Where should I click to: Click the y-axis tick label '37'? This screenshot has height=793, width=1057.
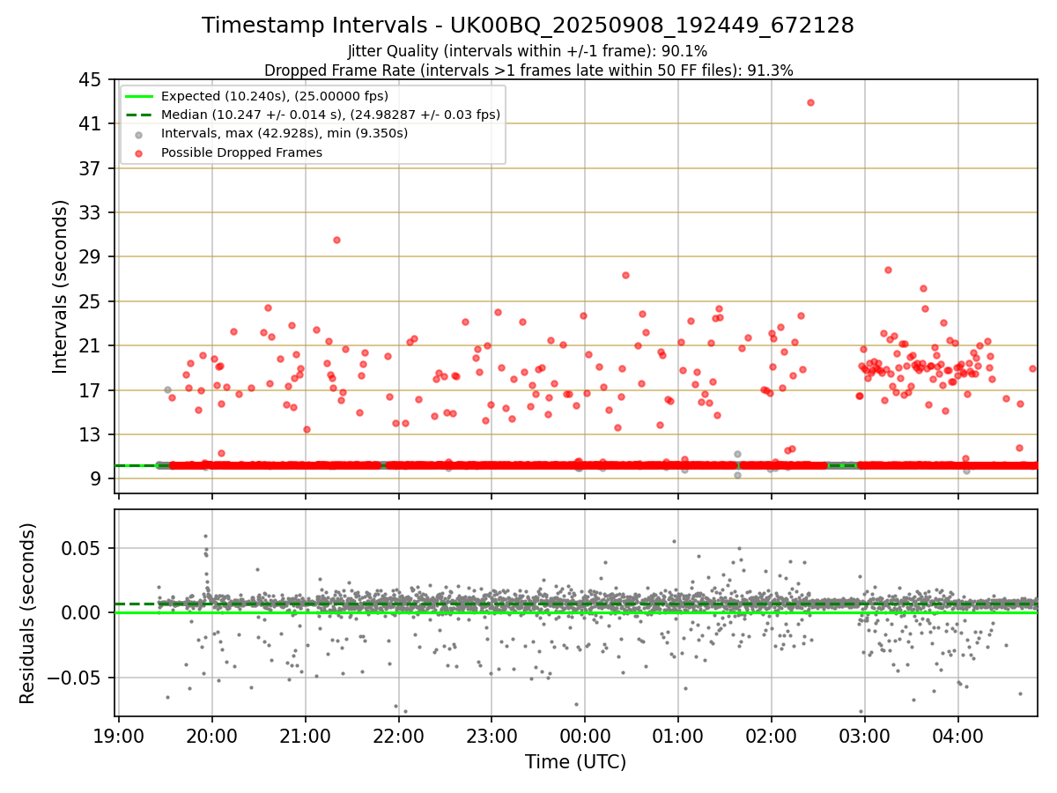click(x=90, y=168)
